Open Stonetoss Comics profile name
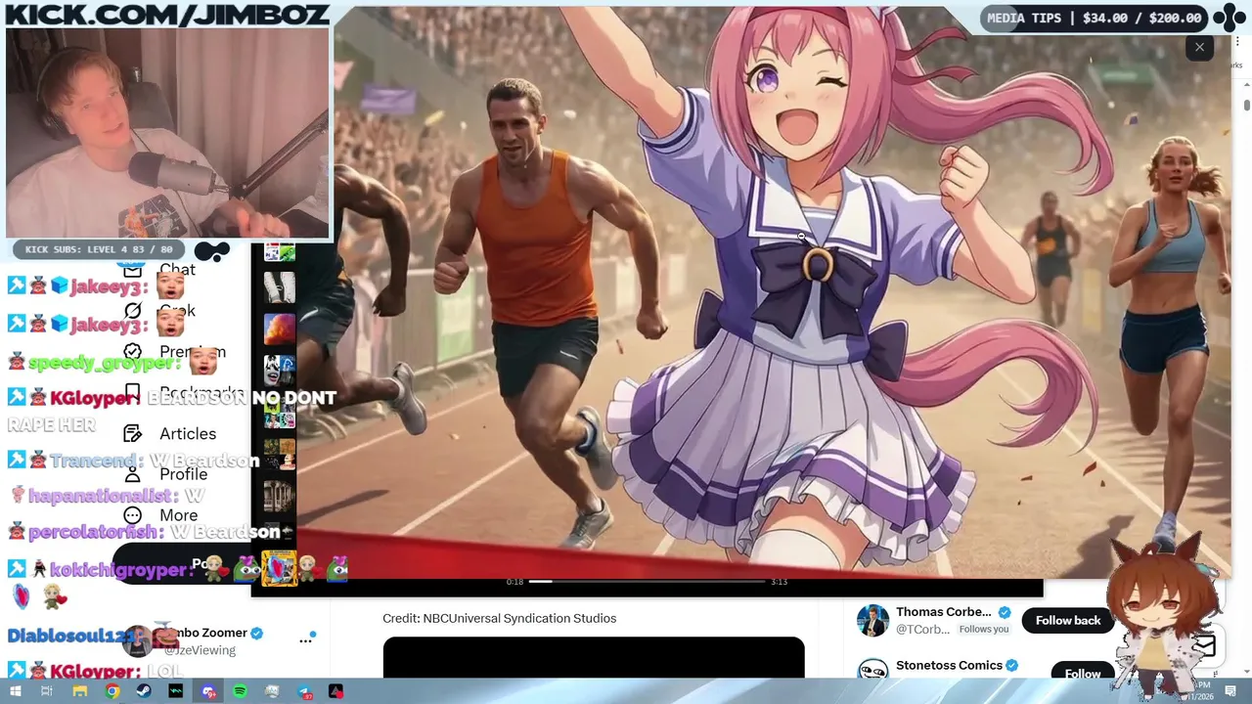Screen dimensions: 1252x704 949,665
